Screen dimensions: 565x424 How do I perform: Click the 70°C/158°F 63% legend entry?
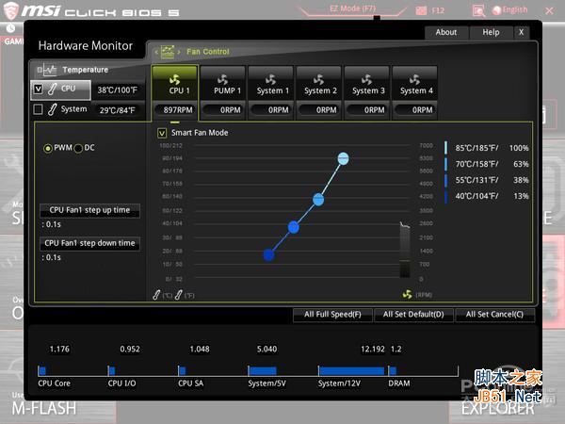[487, 164]
